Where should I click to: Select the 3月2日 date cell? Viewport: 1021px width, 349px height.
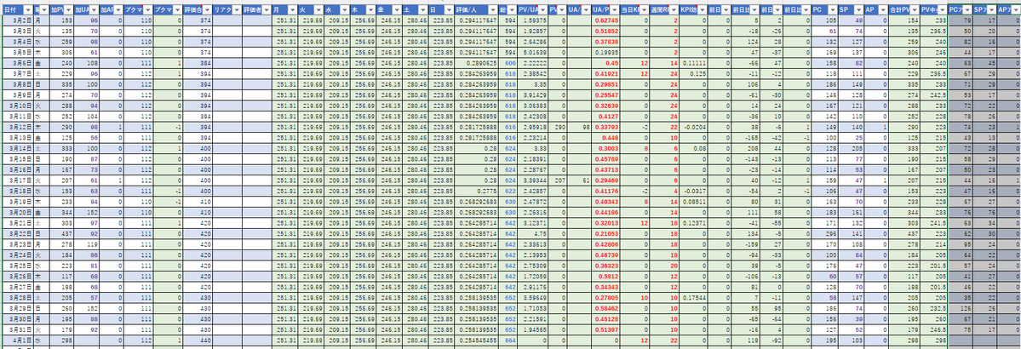pyautogui.click(x=18, y=20)
